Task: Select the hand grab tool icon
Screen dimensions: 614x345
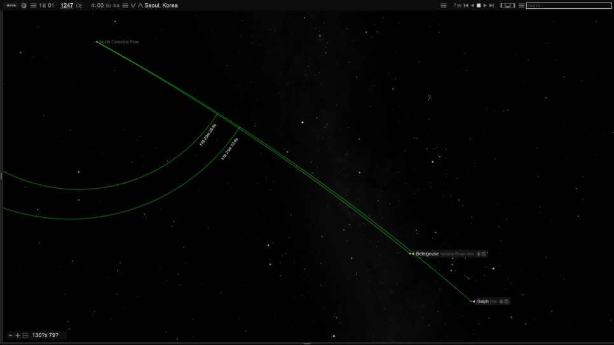Action: (x=24, y=6)
